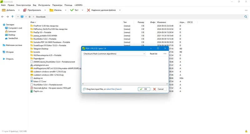Open the Правка menu

11,5
